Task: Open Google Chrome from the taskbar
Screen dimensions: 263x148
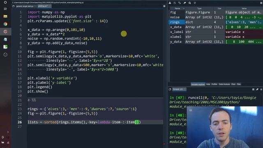Action: (5, 24)
